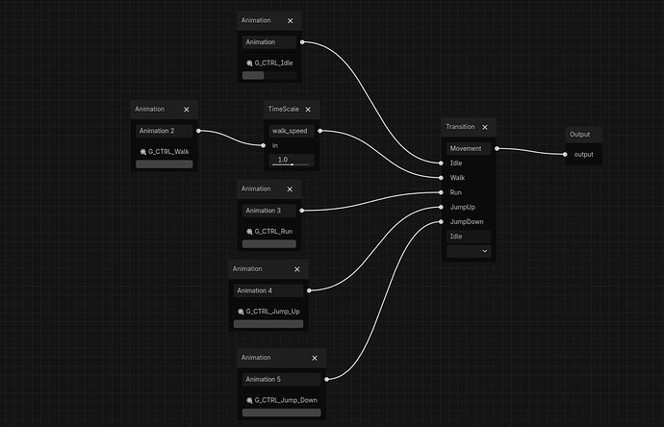Click the Transition Idle input port
The width and height of the screenshot is (664, 427).
442,163
